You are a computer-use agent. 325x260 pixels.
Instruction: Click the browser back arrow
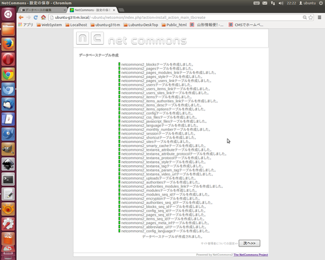tap(21, 18)
